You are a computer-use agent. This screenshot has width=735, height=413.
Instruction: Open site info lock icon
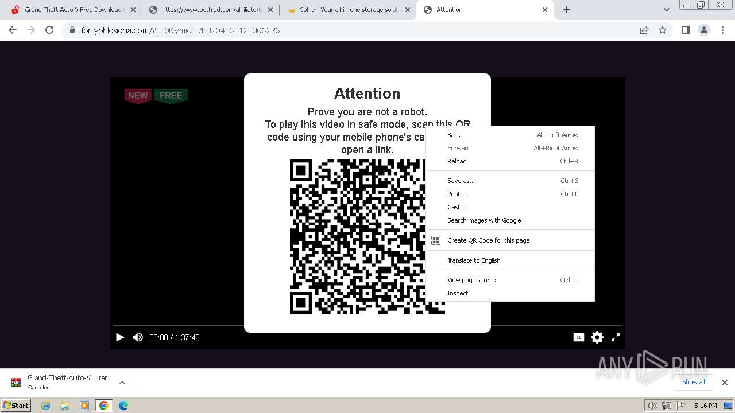point(72,30)
